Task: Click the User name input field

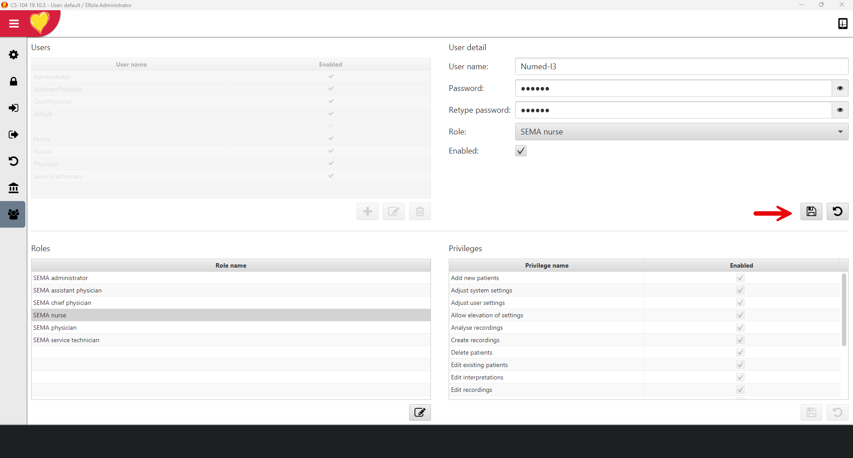Action: point(682,67)
